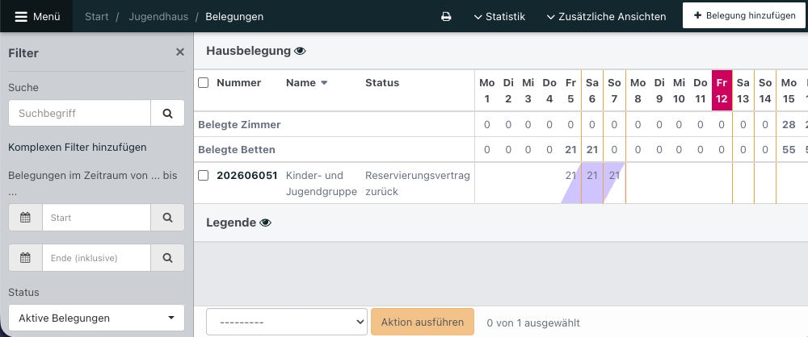
Task: Select highlighted day Fr 12 header
Action: 722,90
